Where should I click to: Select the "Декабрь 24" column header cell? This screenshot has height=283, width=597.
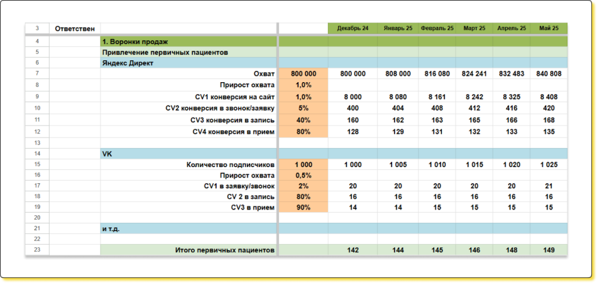click(353, 29)
